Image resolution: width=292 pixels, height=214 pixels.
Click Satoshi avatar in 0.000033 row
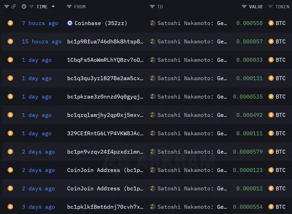click(153, 60)
